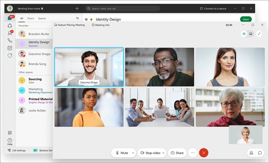Switch to the Direct tab
The height and width of the screenshot is (163, 269).
[x=30, y=18]
